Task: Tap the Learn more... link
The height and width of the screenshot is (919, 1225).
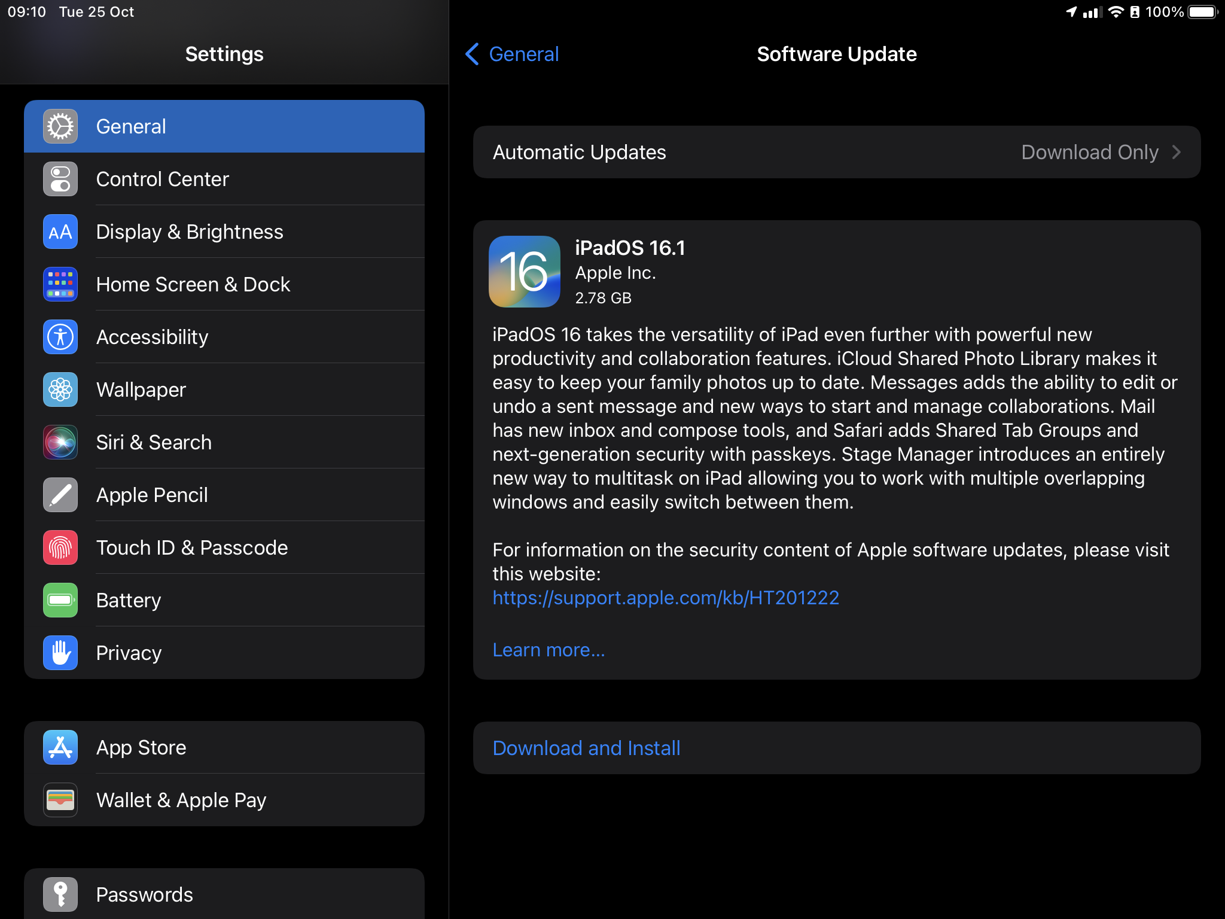Action: coord(548,650)
